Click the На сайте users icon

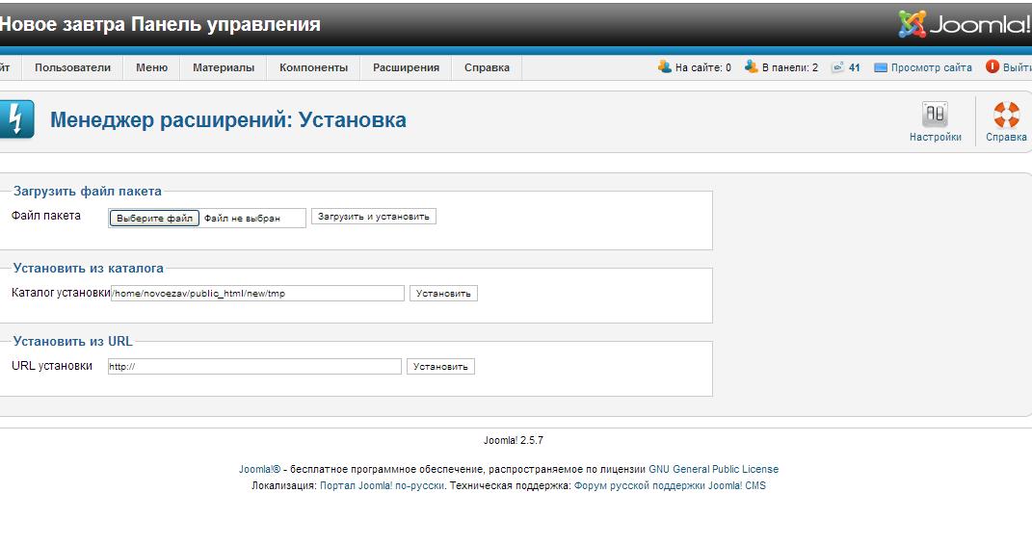[x=665, y=67]
